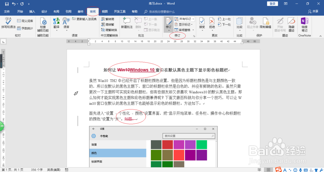Click the 登录 sign-in button
324x172 pixels.
coord(272,4)
